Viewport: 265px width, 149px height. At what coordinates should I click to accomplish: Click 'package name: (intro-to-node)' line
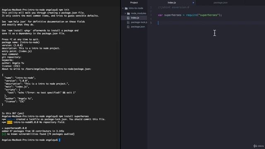pos(21,42)
